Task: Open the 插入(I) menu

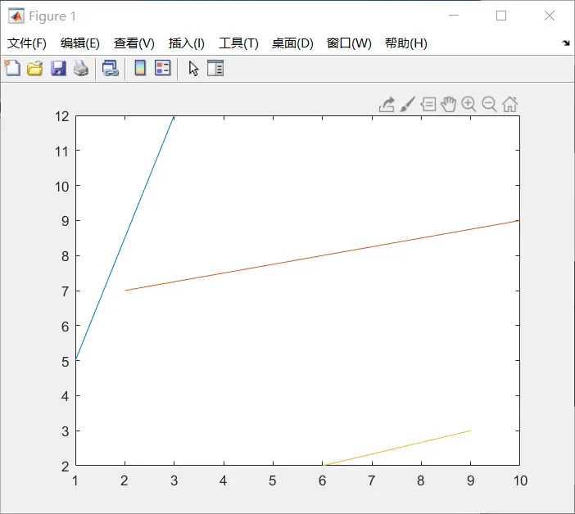Action: 186,43
